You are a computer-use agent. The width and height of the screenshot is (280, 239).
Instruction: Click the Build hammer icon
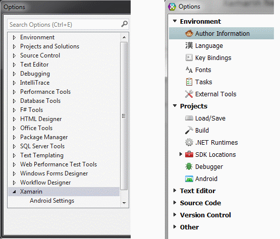(189, 130)
